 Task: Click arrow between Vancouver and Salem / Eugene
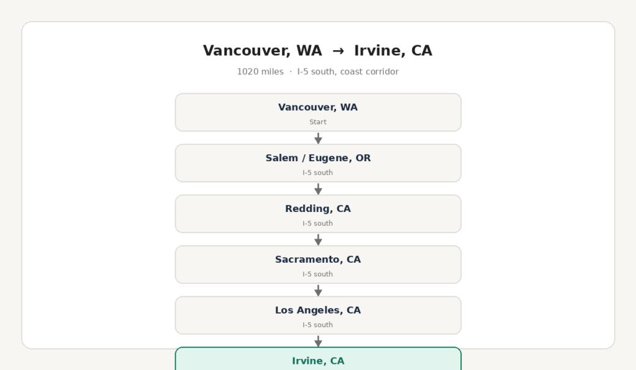pyautogui.click(x=319, y=138)
